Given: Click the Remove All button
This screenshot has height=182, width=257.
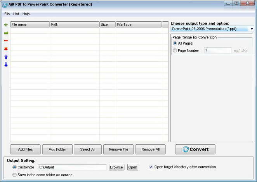Looking at the screenshot, I should point(151,149).
